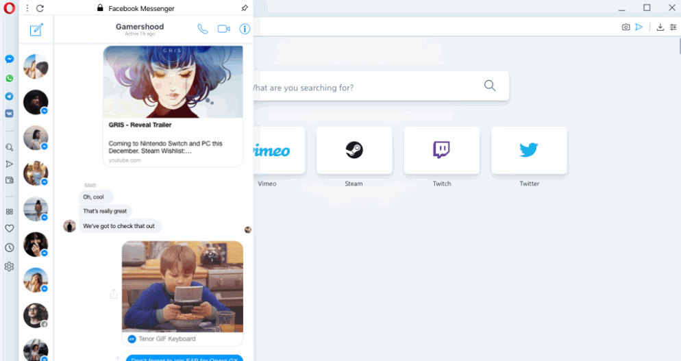Click the 'Oh, cool' message bubble

point(96,197)
